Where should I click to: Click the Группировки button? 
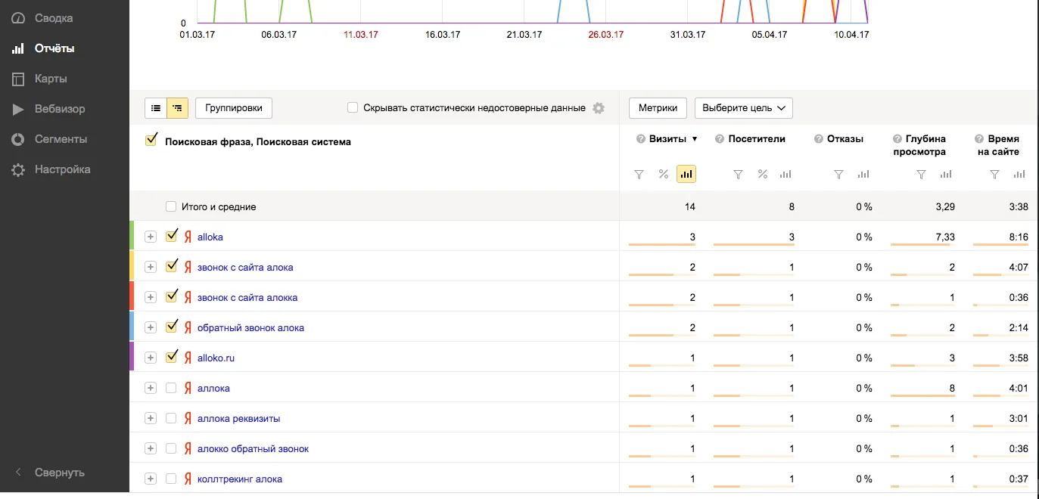[234, 108]
